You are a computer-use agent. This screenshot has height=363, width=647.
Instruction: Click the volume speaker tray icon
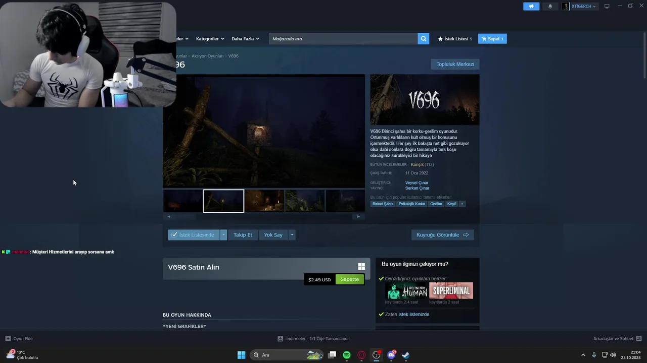tap(613, 355)
